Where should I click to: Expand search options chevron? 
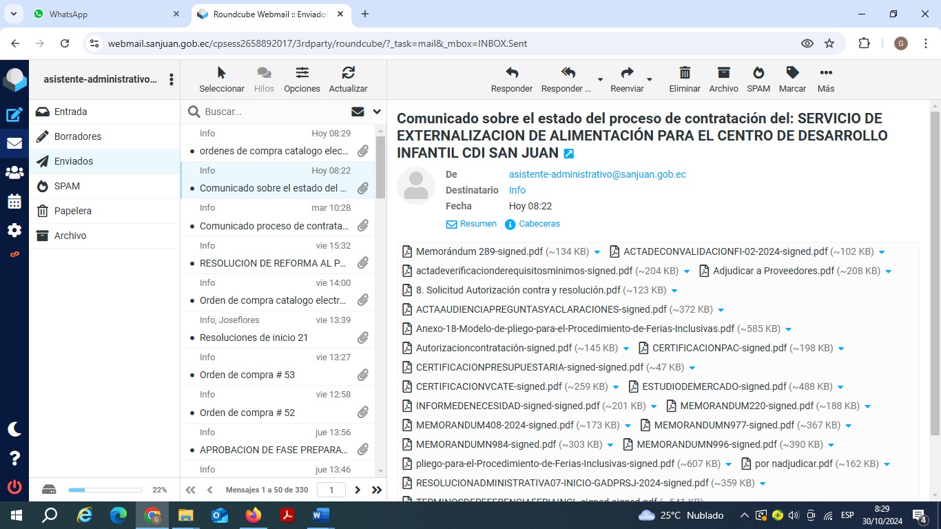pos(377,112)
